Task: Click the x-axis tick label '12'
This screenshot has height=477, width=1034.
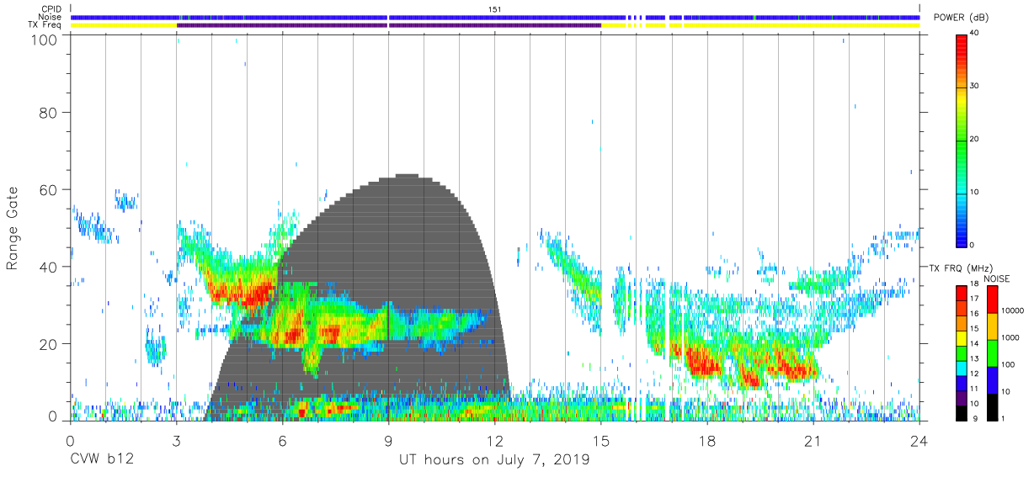Action: [494, 439]
